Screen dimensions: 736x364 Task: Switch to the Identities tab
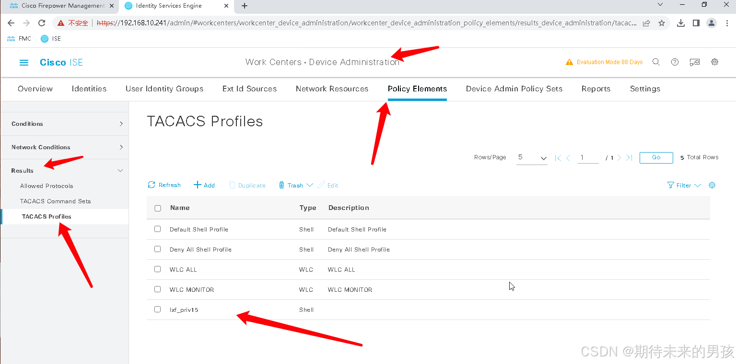point(89,89)
